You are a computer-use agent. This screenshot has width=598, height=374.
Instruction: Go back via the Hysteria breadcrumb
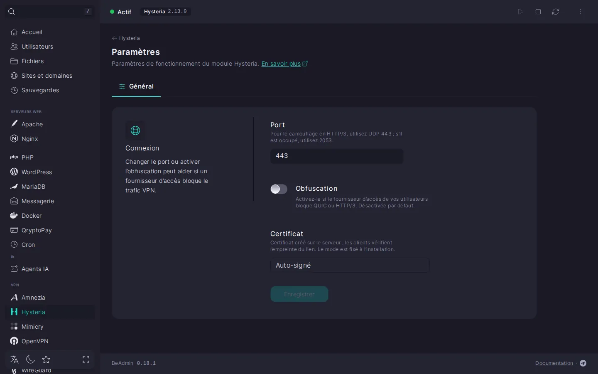[x=126, y=38]
